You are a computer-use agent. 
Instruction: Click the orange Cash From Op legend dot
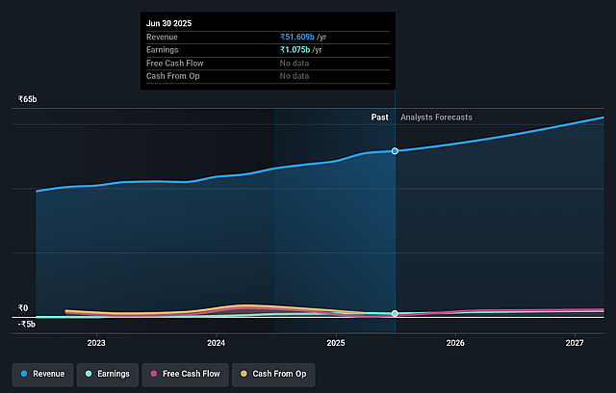click(x=243, y=372)
